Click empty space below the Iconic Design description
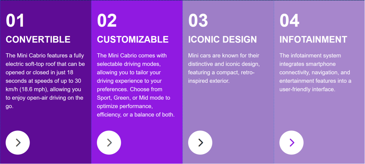Screen dimensions: 365x164 coord(228,108)
